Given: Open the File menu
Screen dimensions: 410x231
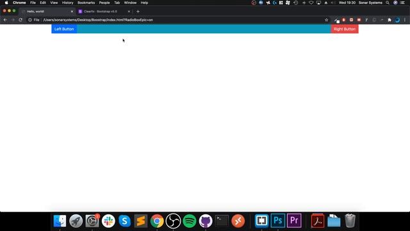Looking at the screenshot, I should (x=33, y=3).
